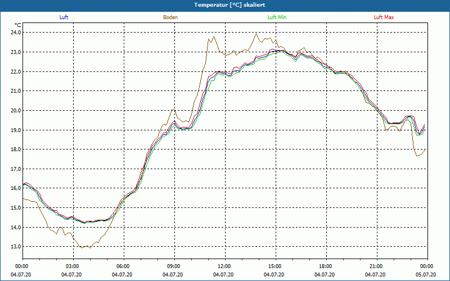Click the chart title Temperatur [°C] skaliert

point(229,5)
